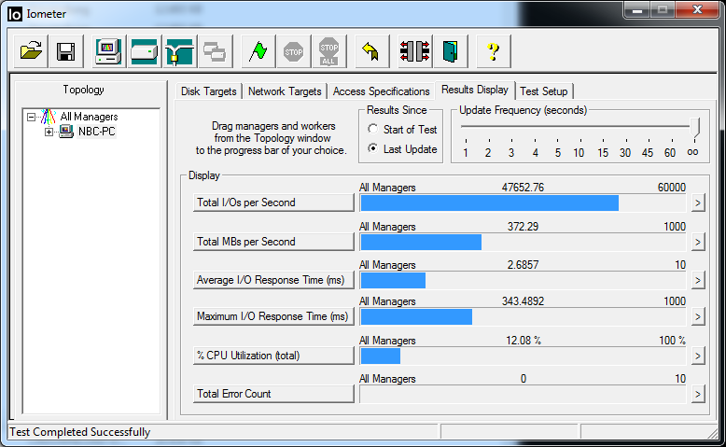Click the 60000 scale maximum value
Viewport: 726px width, 447px height.
coord(671,188)
